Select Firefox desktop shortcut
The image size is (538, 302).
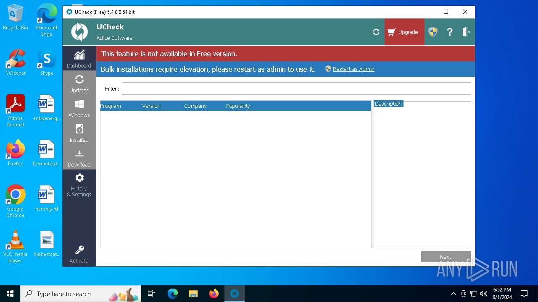(x=16, y=153)
